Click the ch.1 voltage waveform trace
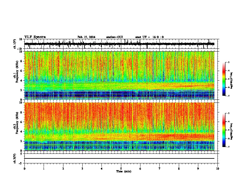 point(119,44)
